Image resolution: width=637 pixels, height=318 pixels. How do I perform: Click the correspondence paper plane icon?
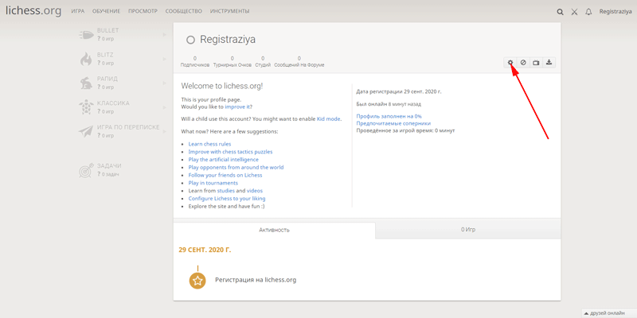point(86,131)
